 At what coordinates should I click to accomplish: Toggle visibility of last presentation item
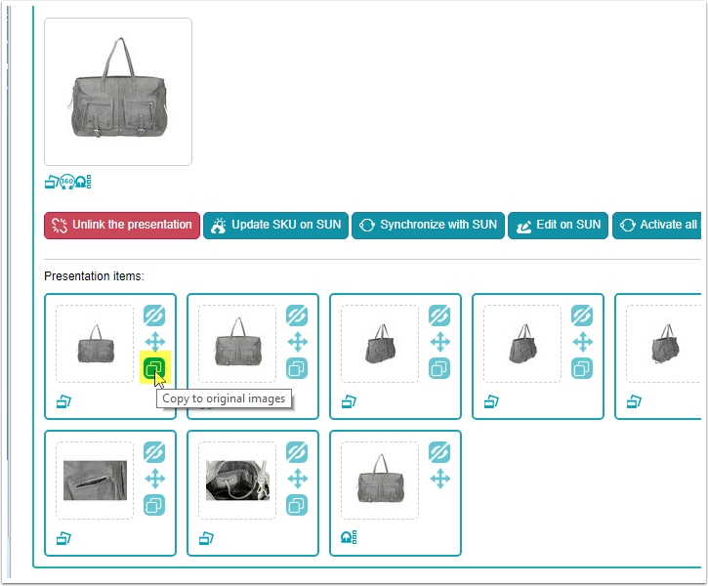(439, 452)
